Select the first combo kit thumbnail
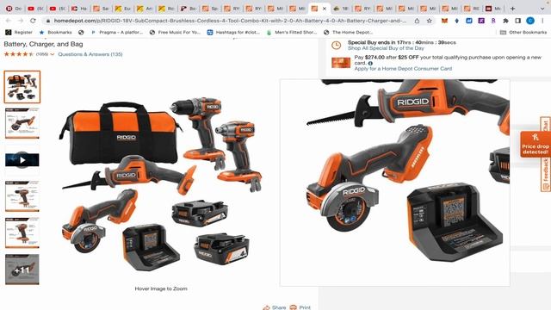 pos(22,87)
